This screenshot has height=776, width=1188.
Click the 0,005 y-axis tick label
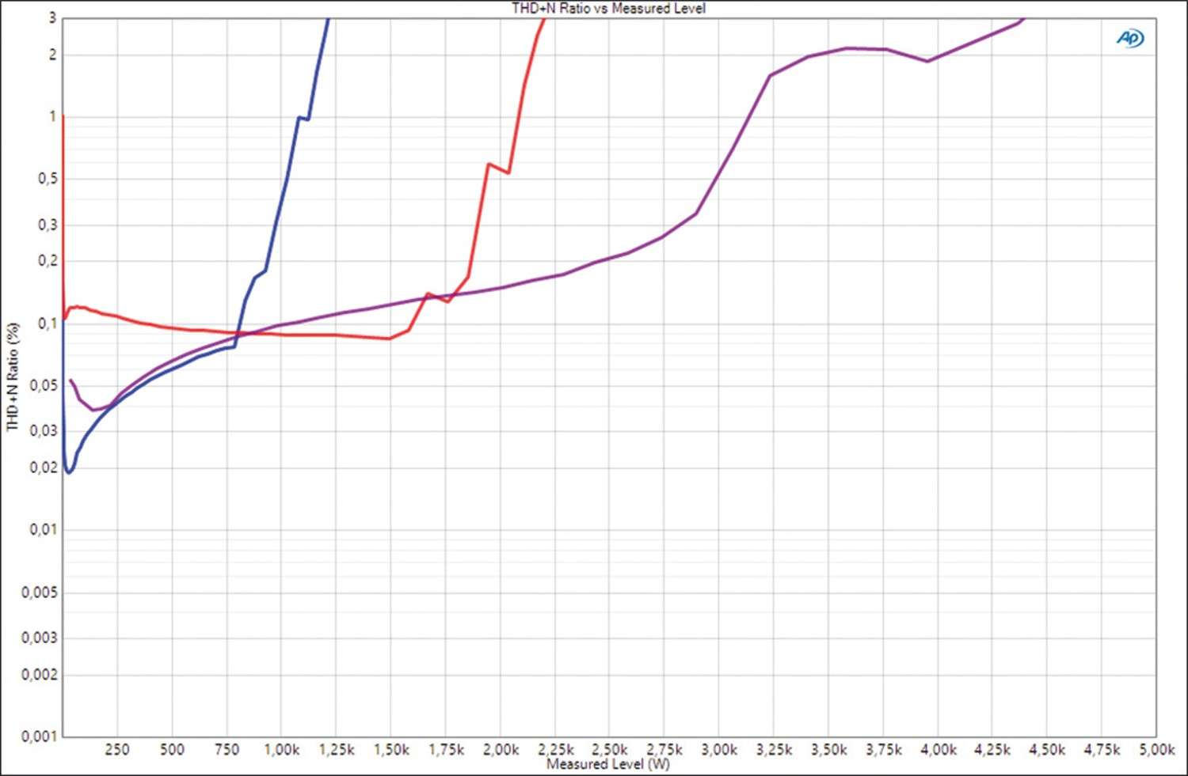tap(40, 592)
